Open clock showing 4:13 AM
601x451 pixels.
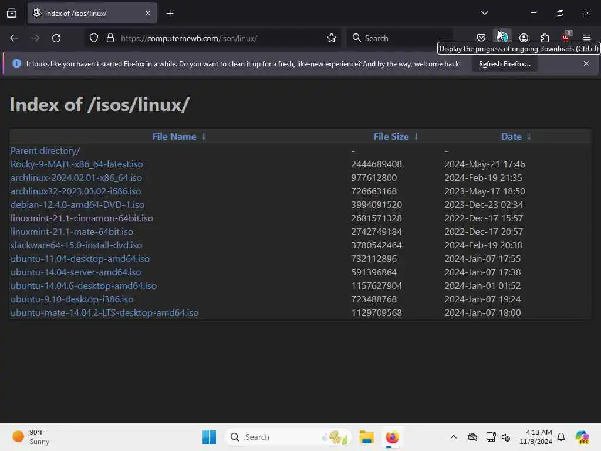[x=535, y=437]
